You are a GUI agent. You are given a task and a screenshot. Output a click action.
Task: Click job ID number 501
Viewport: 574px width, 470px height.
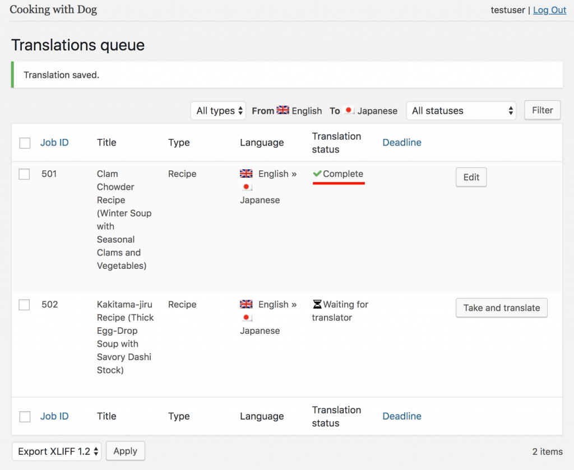[49, 174]
